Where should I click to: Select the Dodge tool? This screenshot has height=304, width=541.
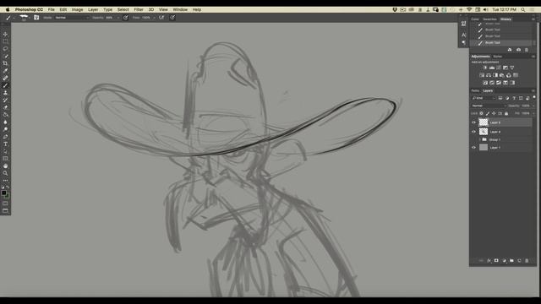pyautogui.click(x=5, y=129)
